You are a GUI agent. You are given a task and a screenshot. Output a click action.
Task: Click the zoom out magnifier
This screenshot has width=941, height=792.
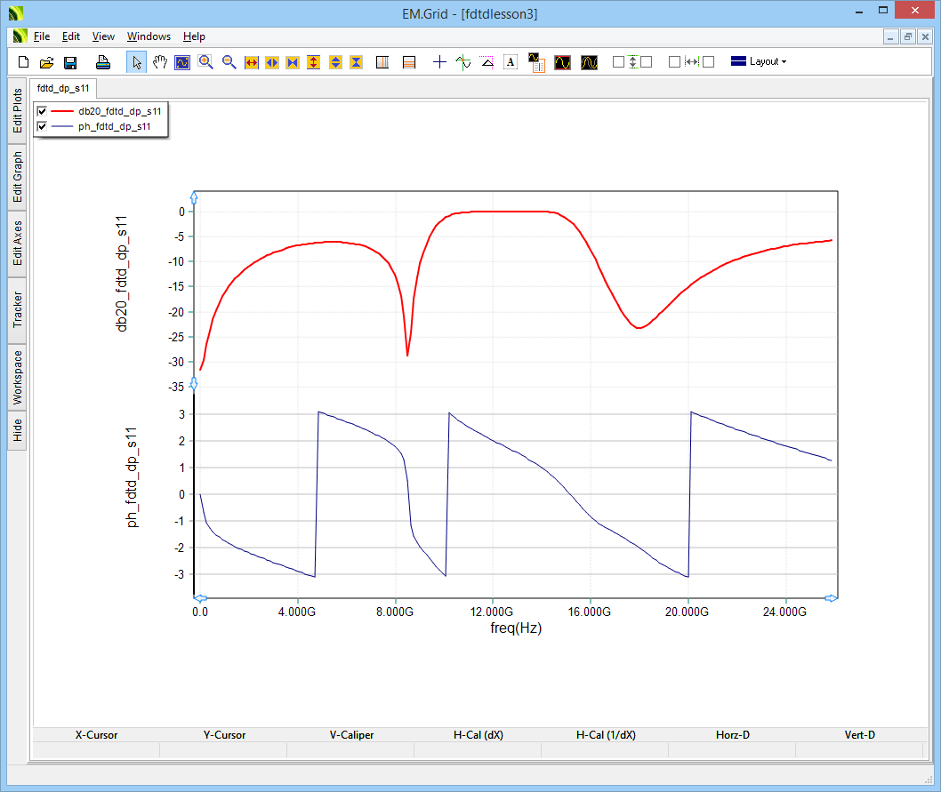[x=229, y=62]
